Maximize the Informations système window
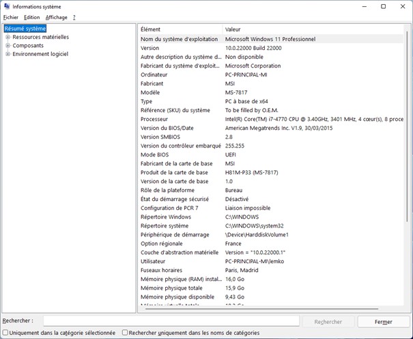 pyautogui.click(x=383, y=6)
